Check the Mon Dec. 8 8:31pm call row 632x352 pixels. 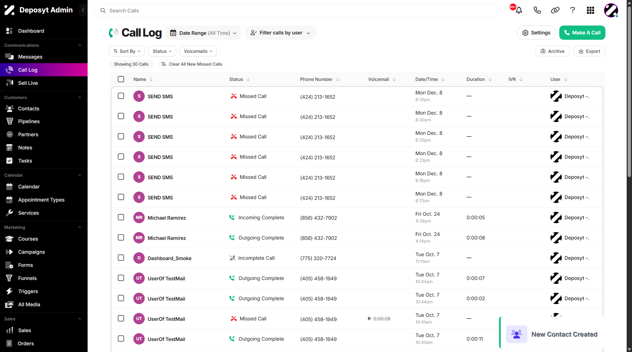point(121,96)
